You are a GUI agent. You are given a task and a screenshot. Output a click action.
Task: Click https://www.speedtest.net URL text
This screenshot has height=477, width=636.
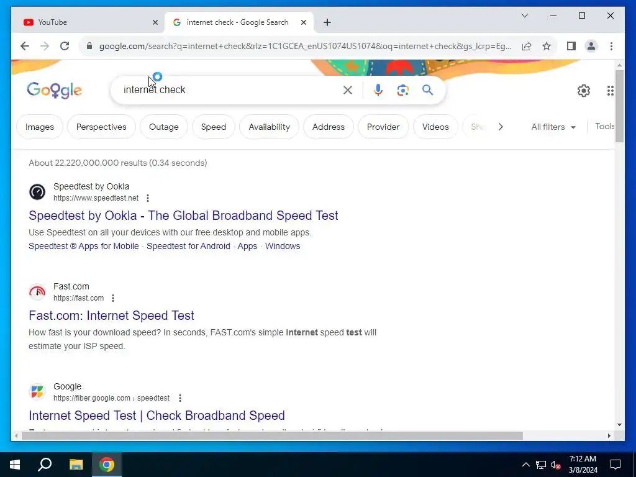[x=96, y=198]
